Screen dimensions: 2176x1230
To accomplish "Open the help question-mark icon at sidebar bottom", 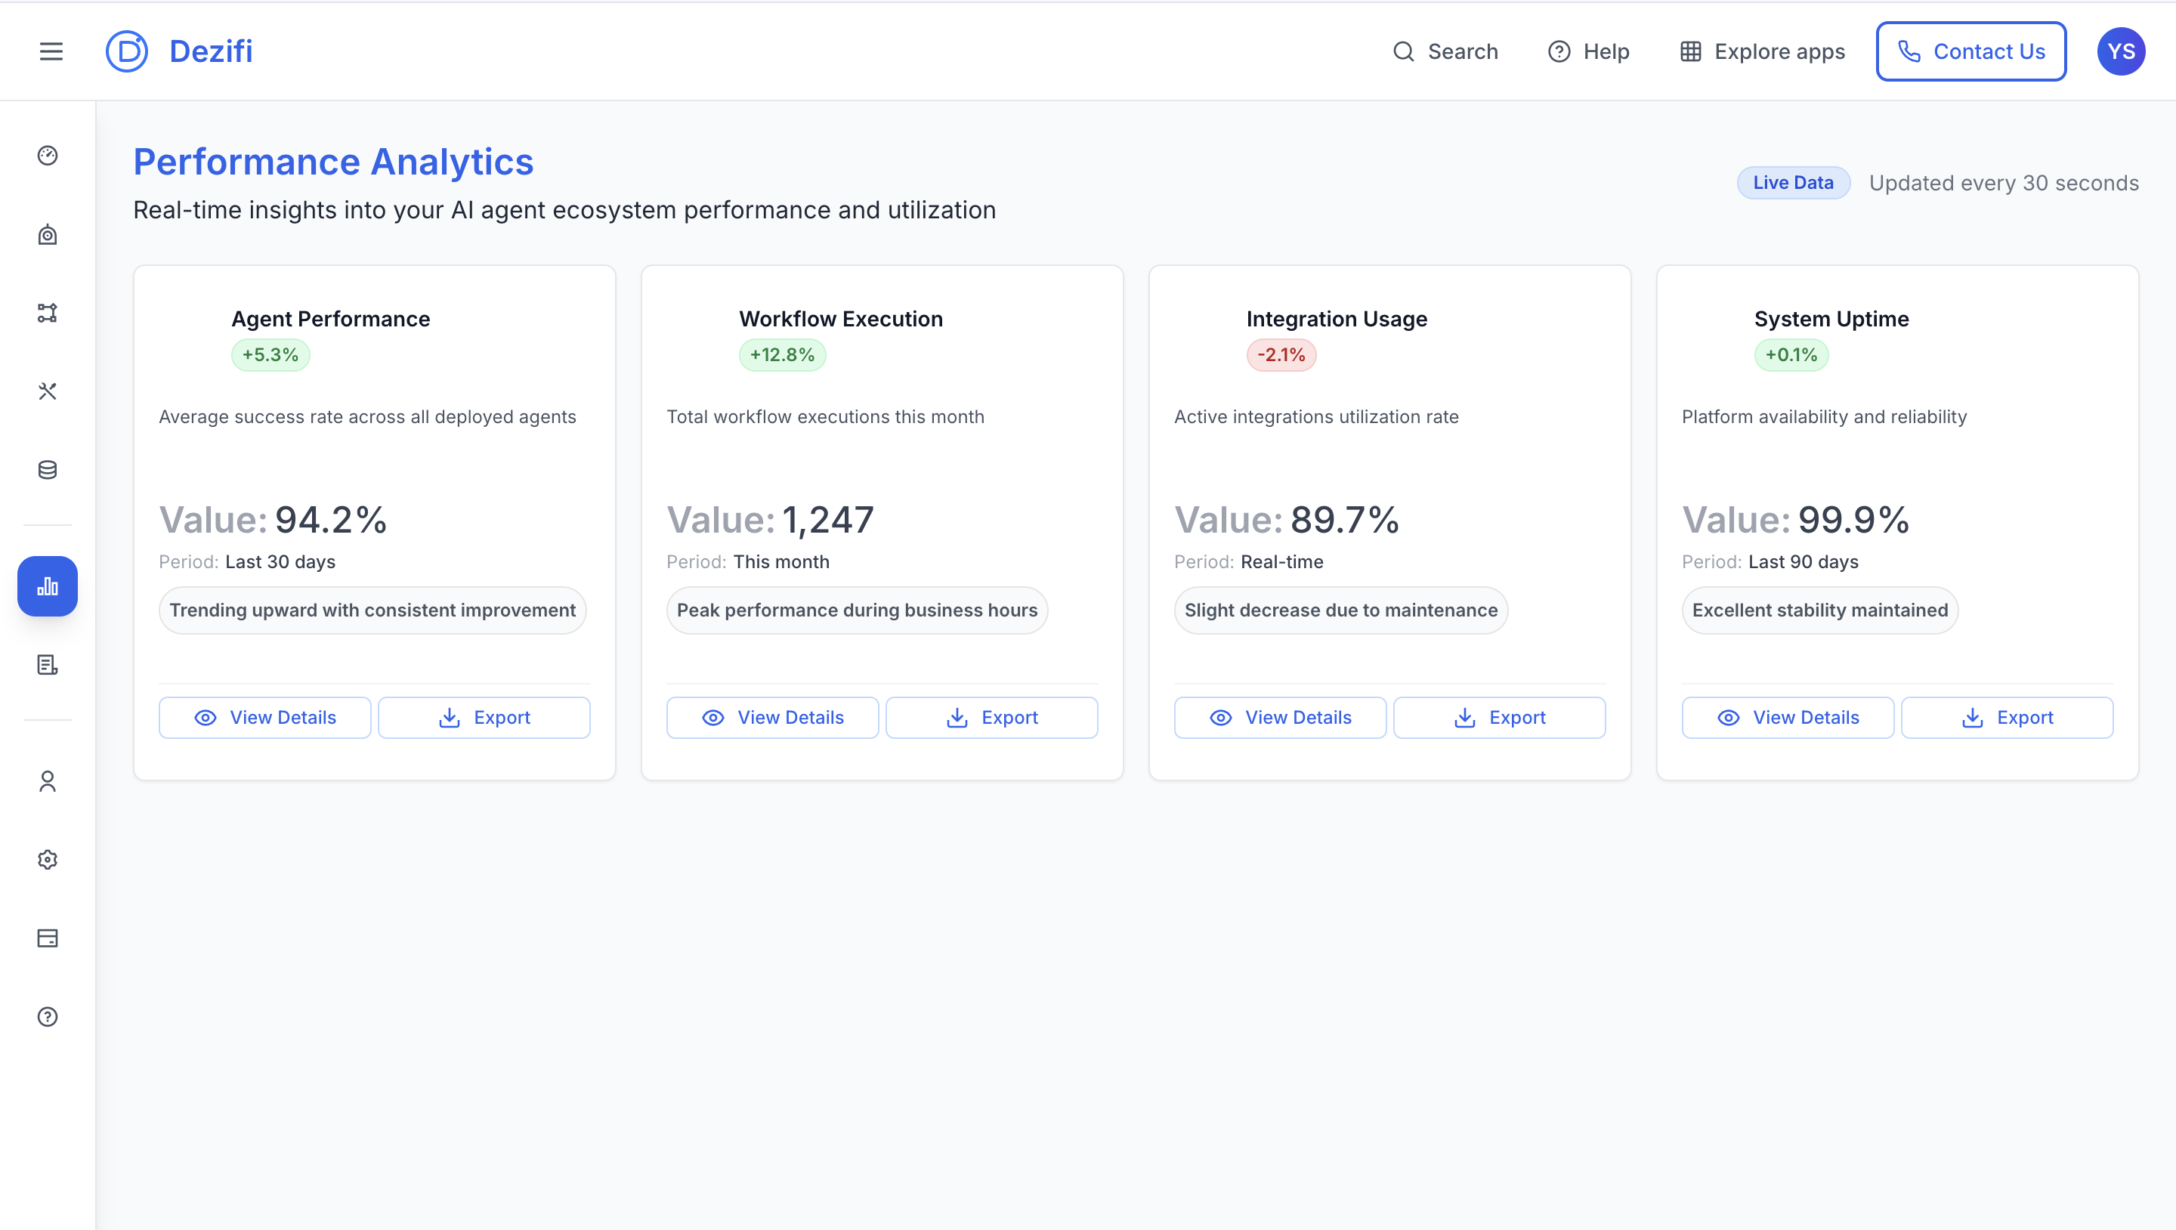I will pos(48,1016).
